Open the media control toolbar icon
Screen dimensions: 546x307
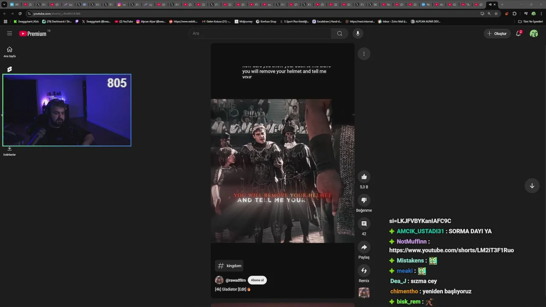point(526,14)
